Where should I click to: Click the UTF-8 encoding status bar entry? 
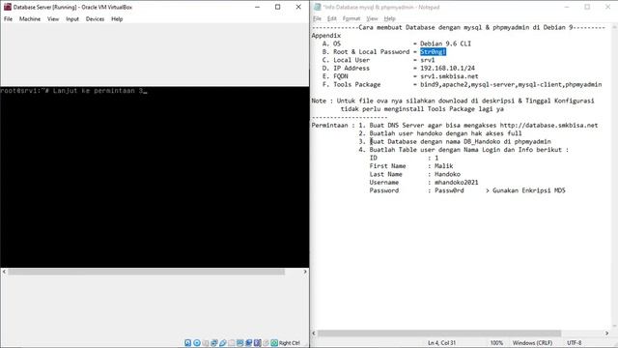point(575,343)
